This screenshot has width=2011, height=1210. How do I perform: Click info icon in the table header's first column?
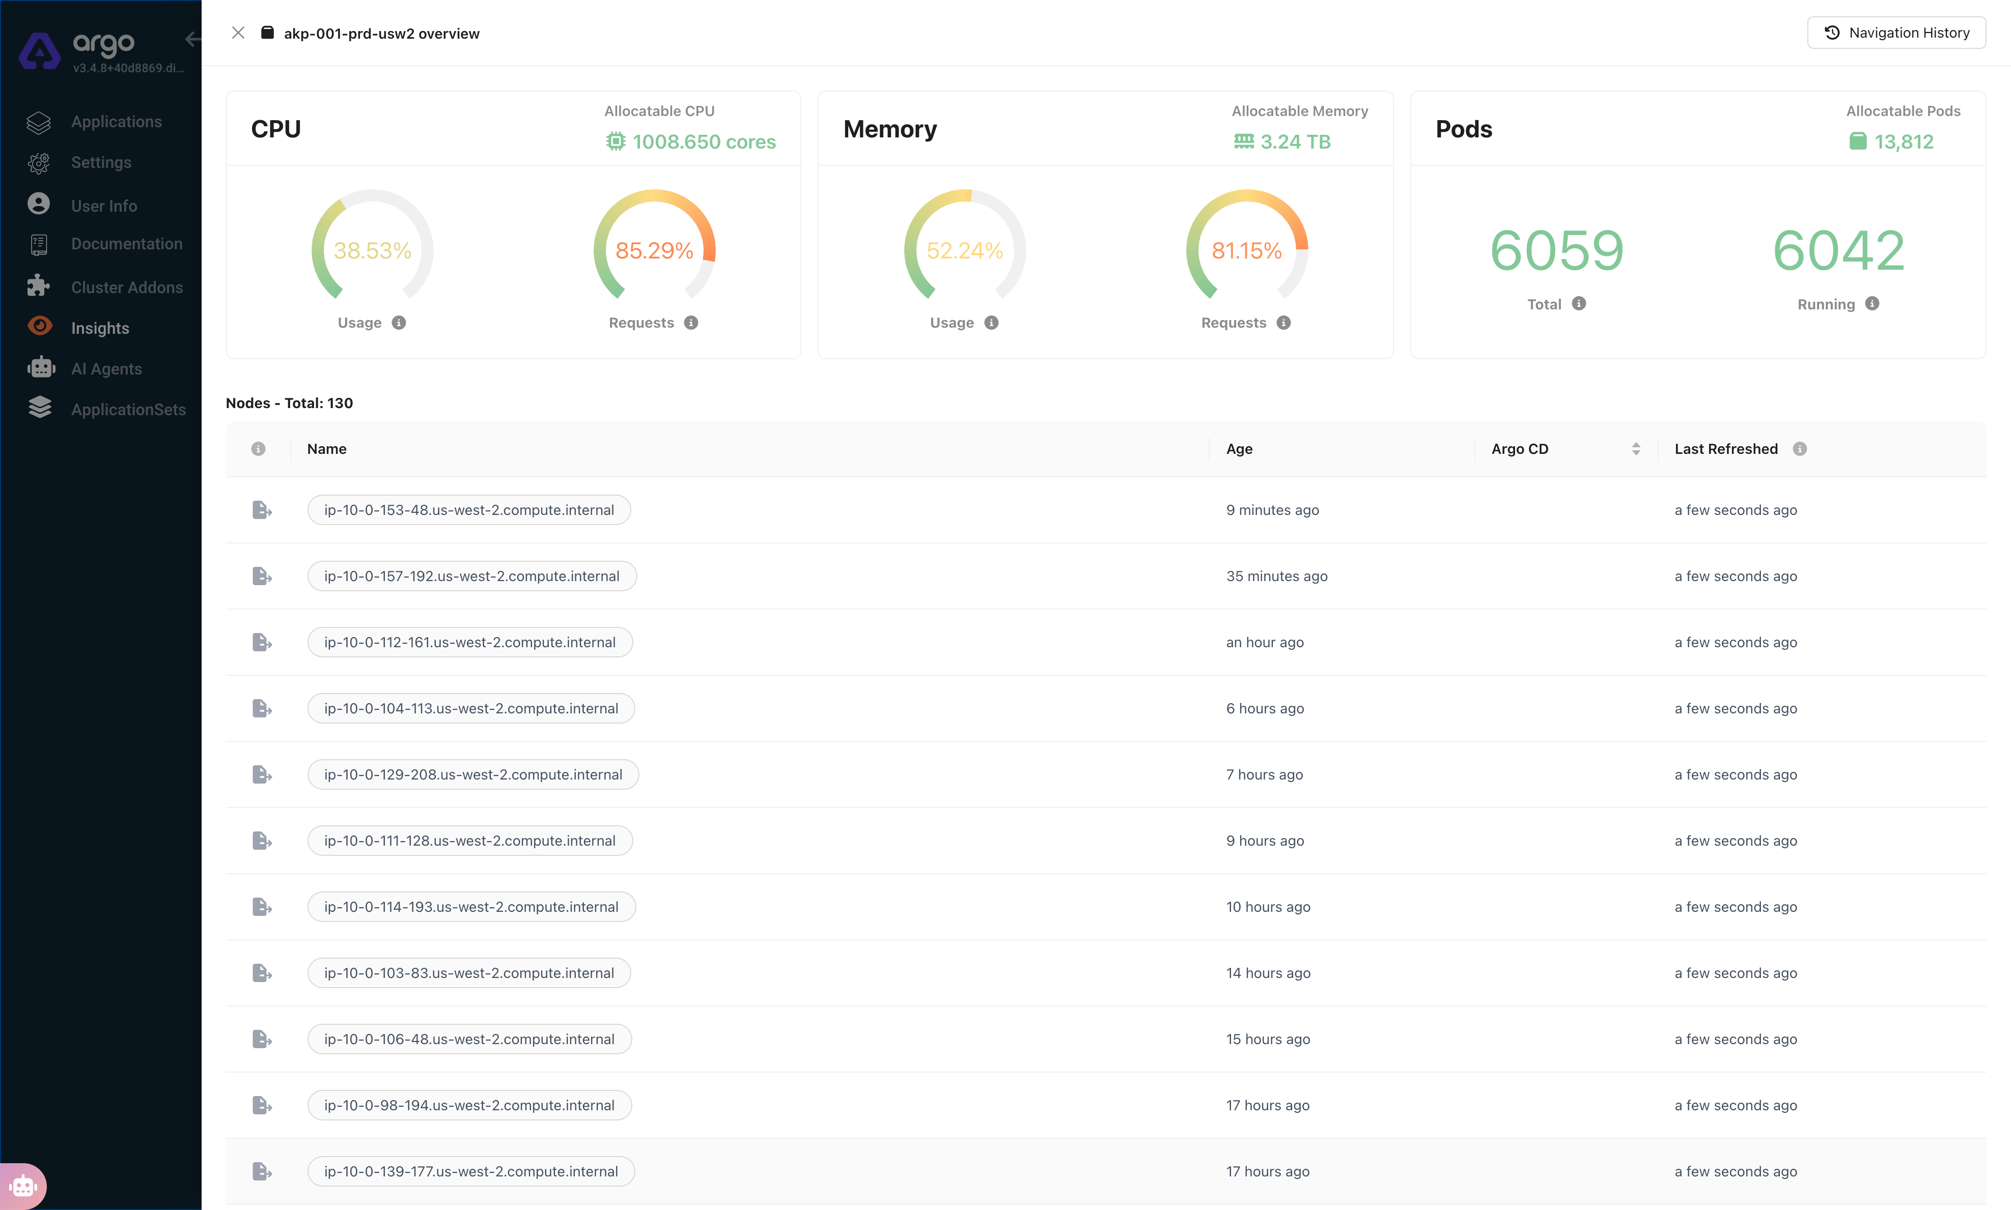pyautogui.click(x=259, y=449)
